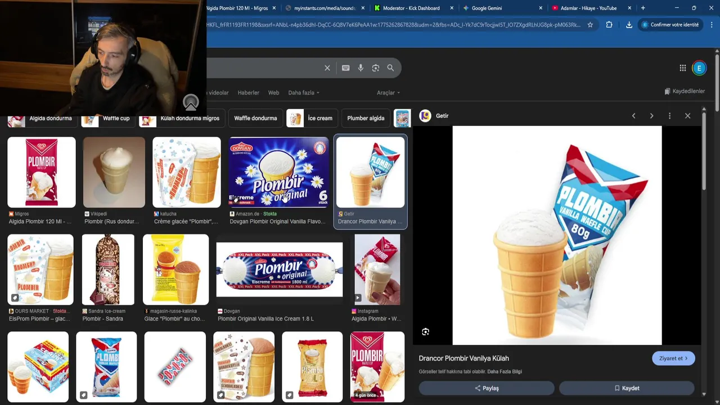The width and height of the screenshot is (720, 405).
Task: Open the Chrome extensions puzzle icon
Action: pyautogui.click(x=609, y=25)
